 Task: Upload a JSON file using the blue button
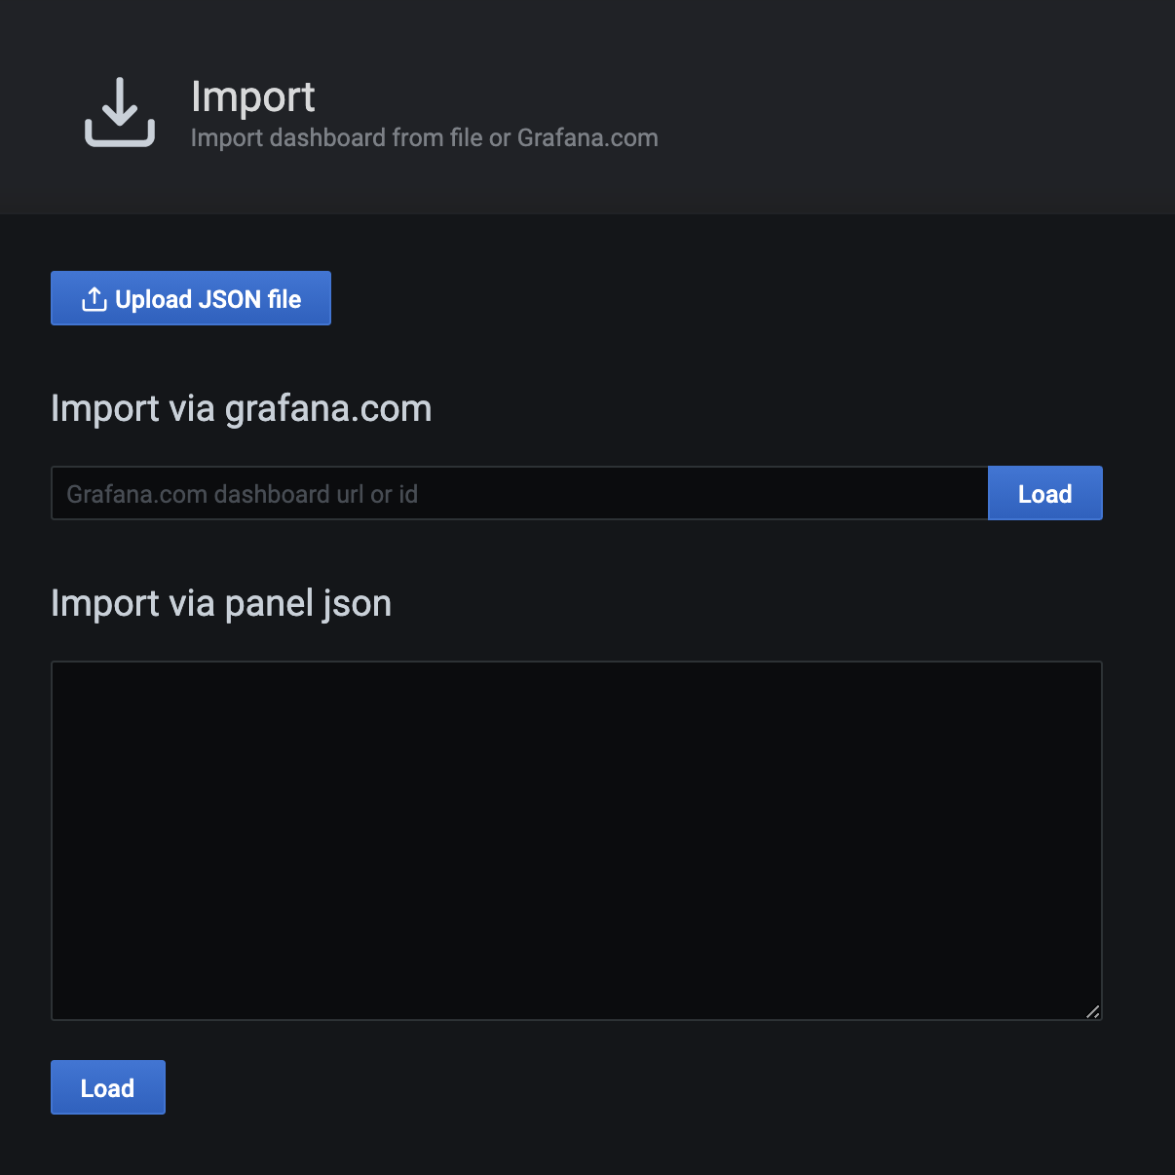pyautogui.click(x=191, y=298)
